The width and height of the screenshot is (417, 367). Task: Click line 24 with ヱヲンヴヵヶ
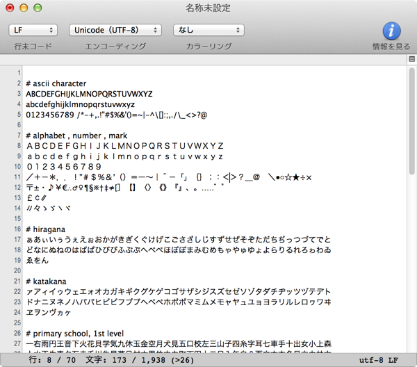pyautogui.click(x=49, y=313)
